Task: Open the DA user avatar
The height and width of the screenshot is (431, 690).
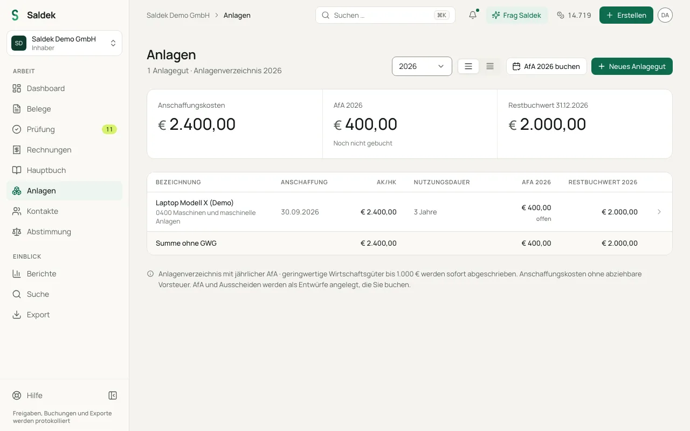Action: click(x=665, y=15)
